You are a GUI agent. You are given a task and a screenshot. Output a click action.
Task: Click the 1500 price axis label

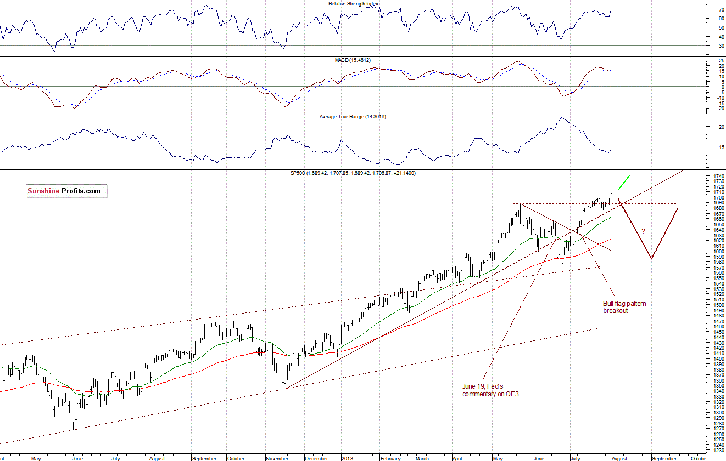coord(719,305)
